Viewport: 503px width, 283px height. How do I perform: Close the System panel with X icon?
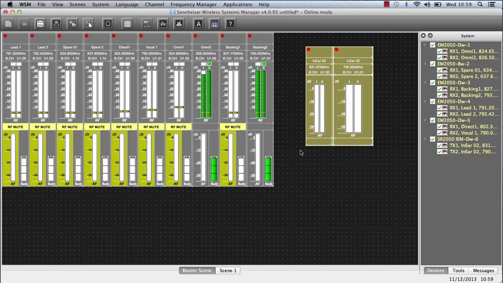click(x=423, y=36)
